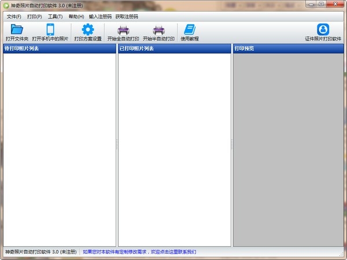
Task: Open the 帮助(H) menu
Action: pos(76,16)
